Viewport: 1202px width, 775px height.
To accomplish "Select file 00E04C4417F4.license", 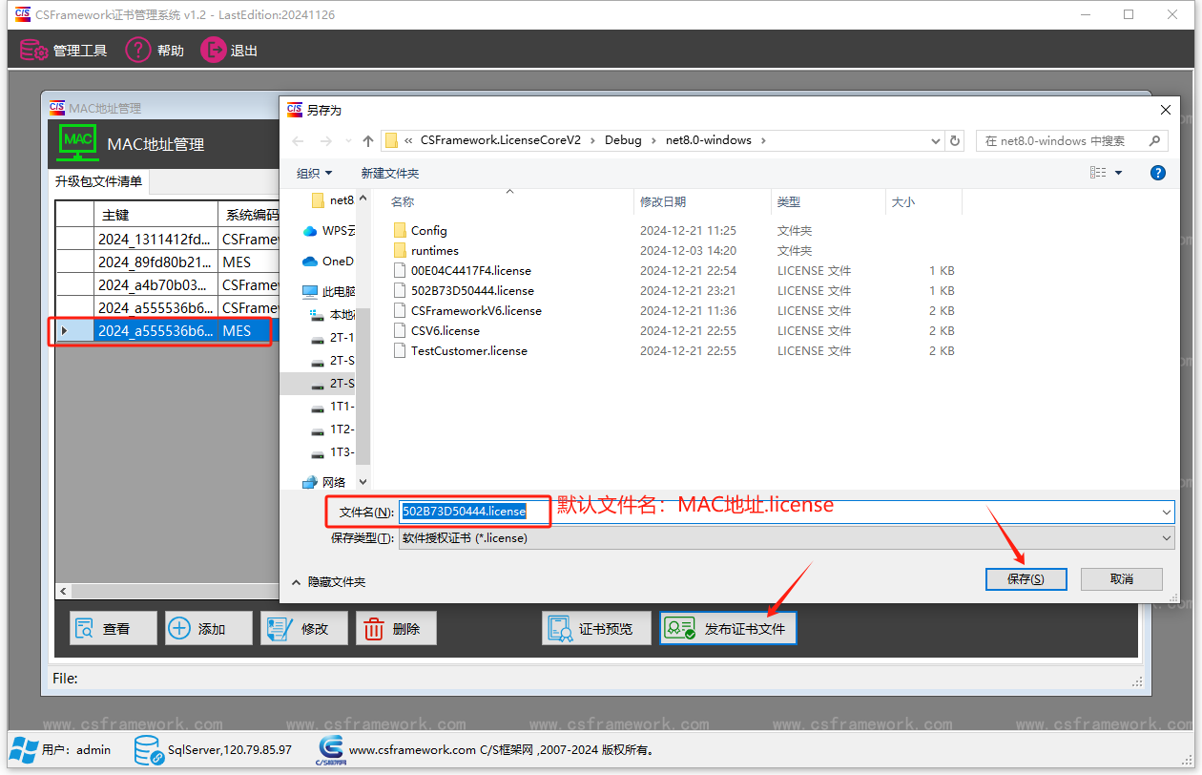I will pyautogui.click(x=462, y=270).
